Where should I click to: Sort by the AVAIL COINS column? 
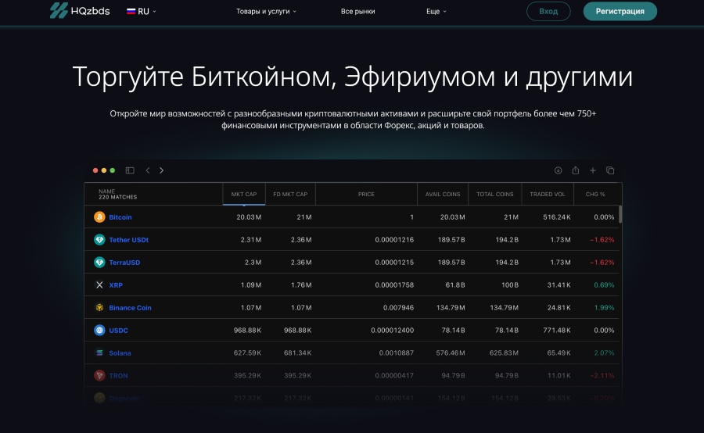click(x=443, y=195)
